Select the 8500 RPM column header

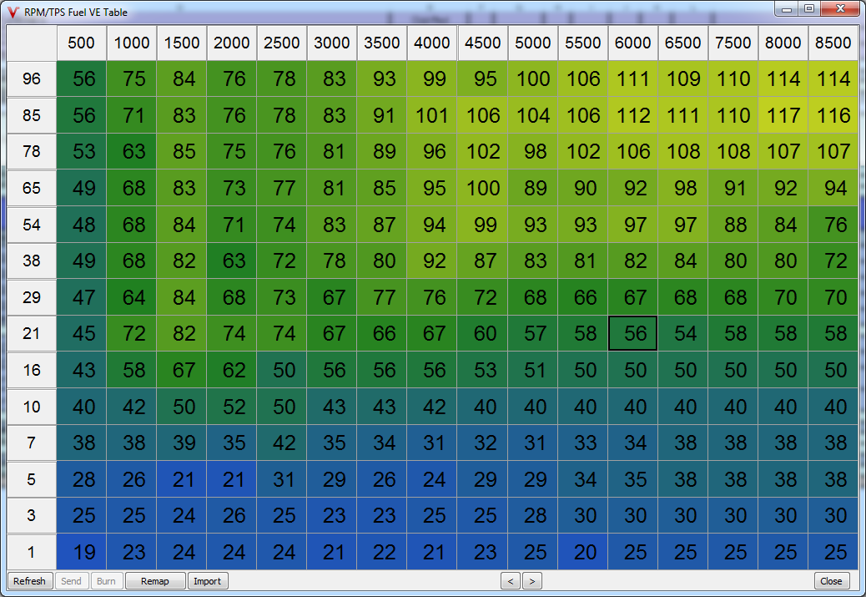tap(833, 43)
